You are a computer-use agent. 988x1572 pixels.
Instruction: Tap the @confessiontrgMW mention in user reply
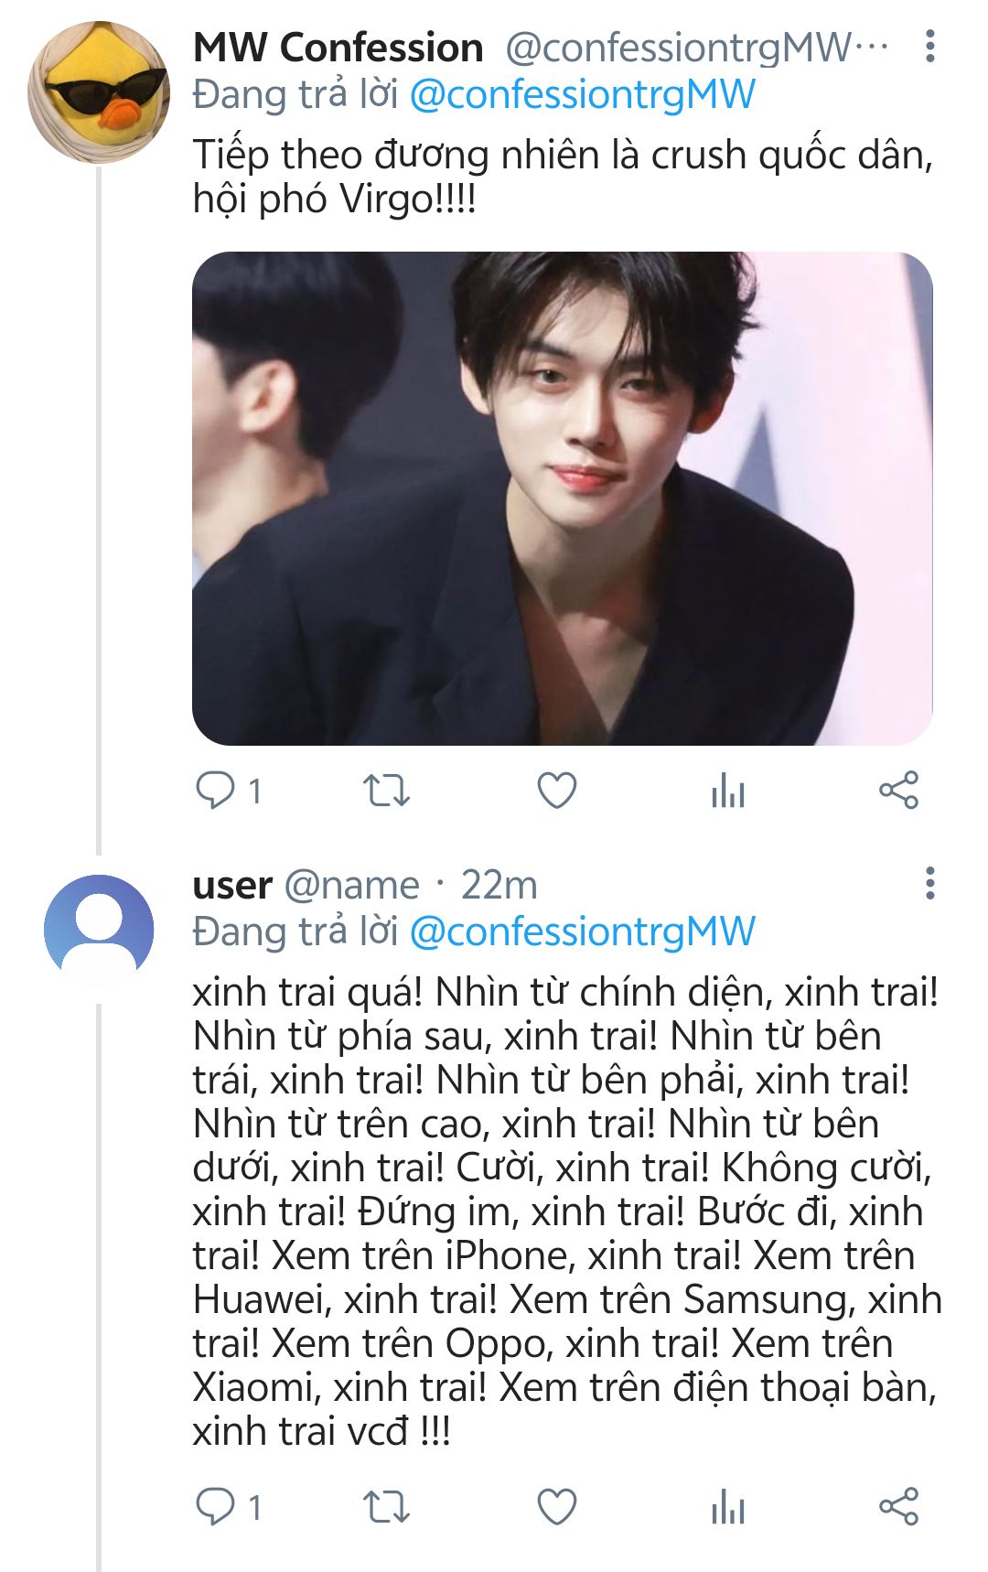(x=582, y=931)
